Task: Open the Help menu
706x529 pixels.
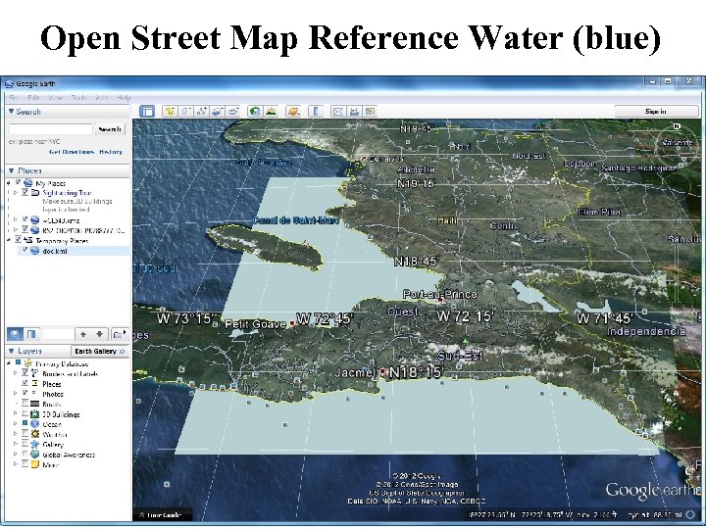Action: [124, 98]
